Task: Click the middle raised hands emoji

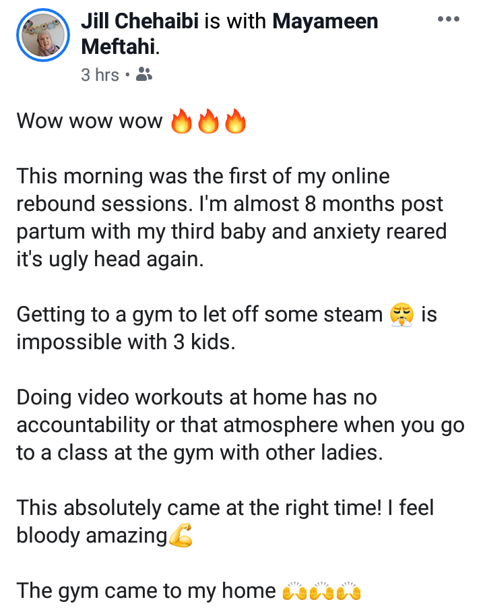Action: coord(321,591)
